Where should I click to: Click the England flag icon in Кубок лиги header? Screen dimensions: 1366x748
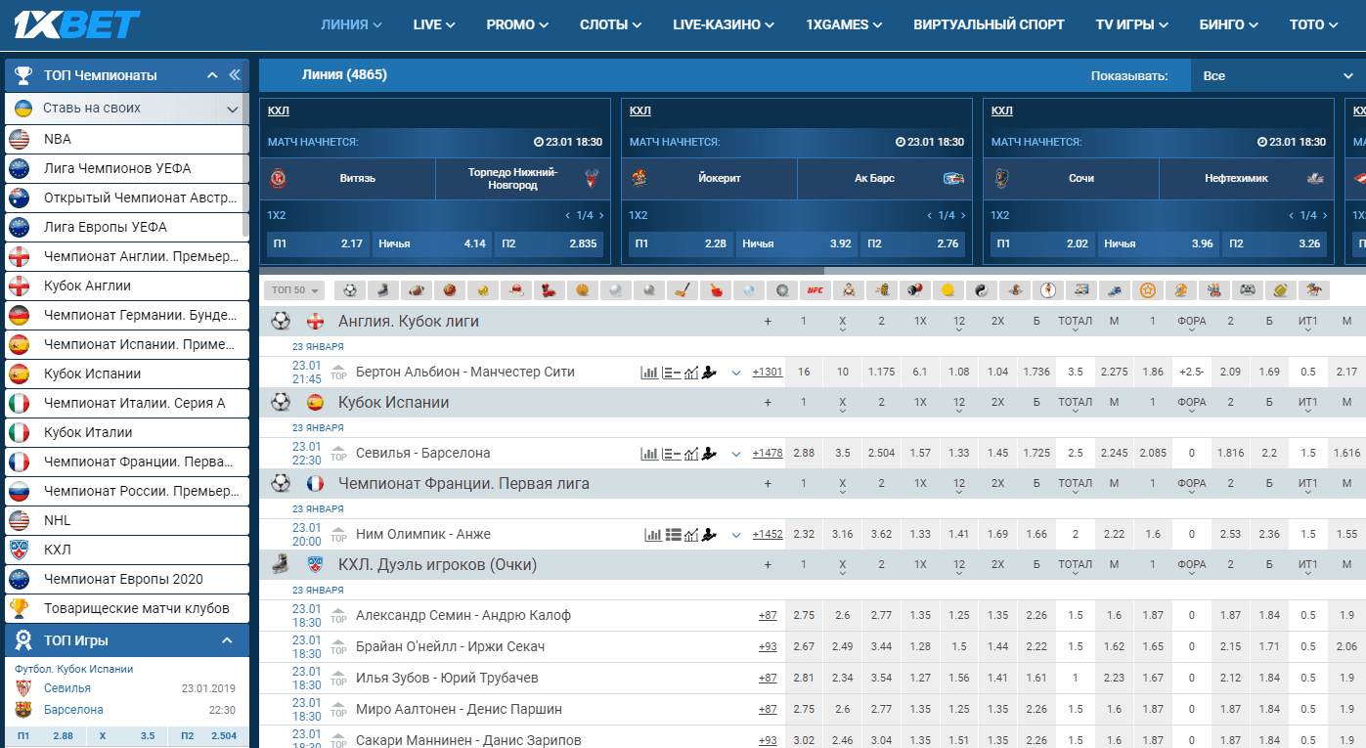coord(315,322)
